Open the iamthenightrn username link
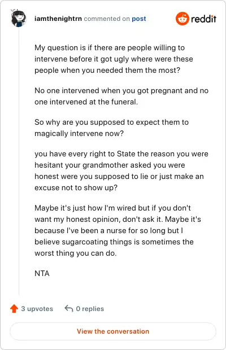The height and width of the screenshot is (350, 226). coord(58,19)
